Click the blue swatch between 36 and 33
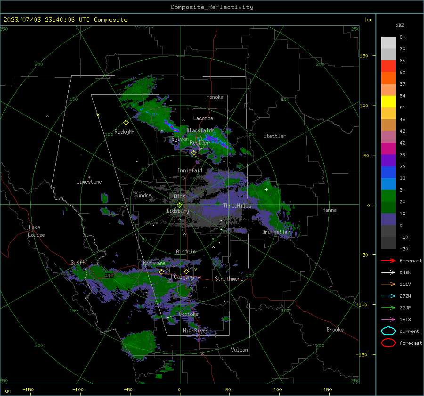 coord(388,172)
